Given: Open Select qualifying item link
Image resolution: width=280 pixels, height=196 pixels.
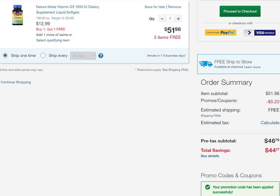Looking at the screenshot, I should [x=53, y=40].
